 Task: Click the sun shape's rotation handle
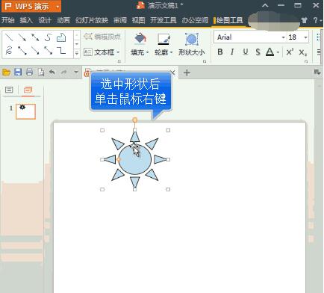pyautogui.click(x=135, y=120)
